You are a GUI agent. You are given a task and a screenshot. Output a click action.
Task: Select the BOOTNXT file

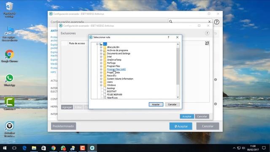click(111, 92)
